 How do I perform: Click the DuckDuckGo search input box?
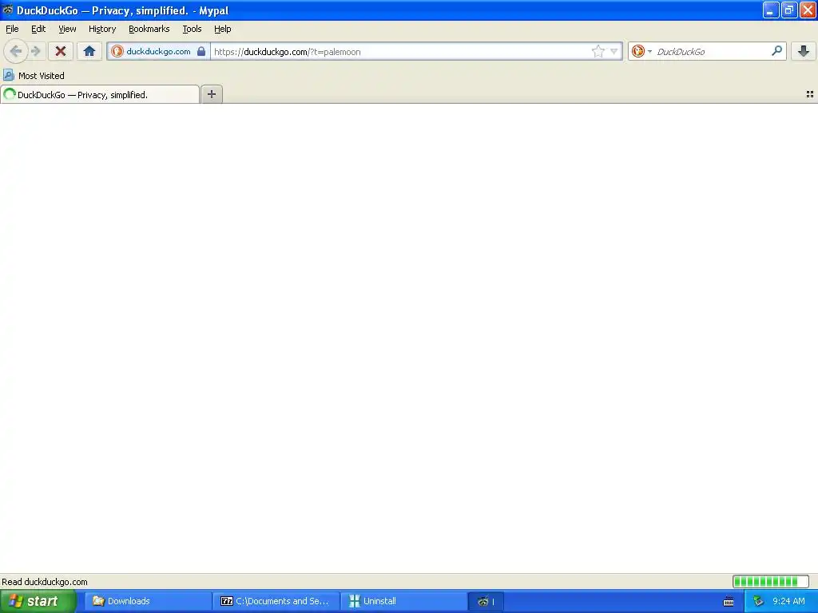712,51
